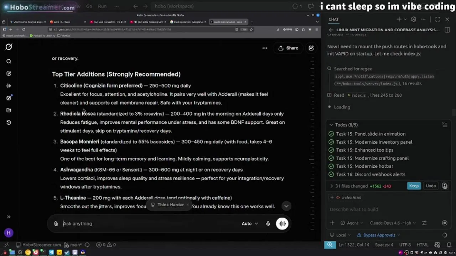
Task: Click new chat compose icon next to Share
Action: pyautogui.click(x=311, y=48)
